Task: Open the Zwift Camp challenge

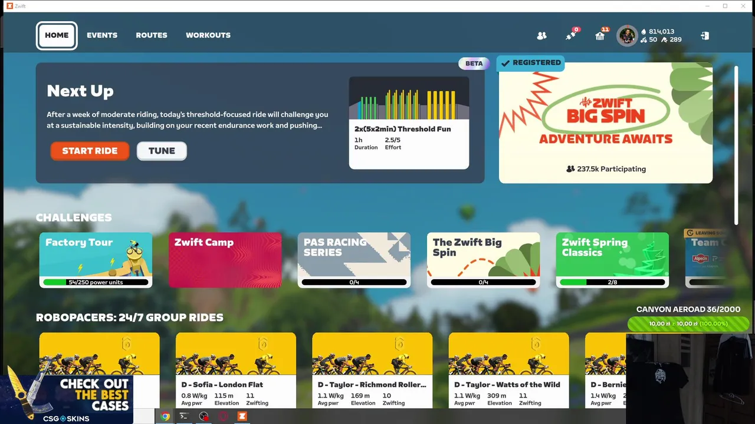Action: click(x=225, y=260)
